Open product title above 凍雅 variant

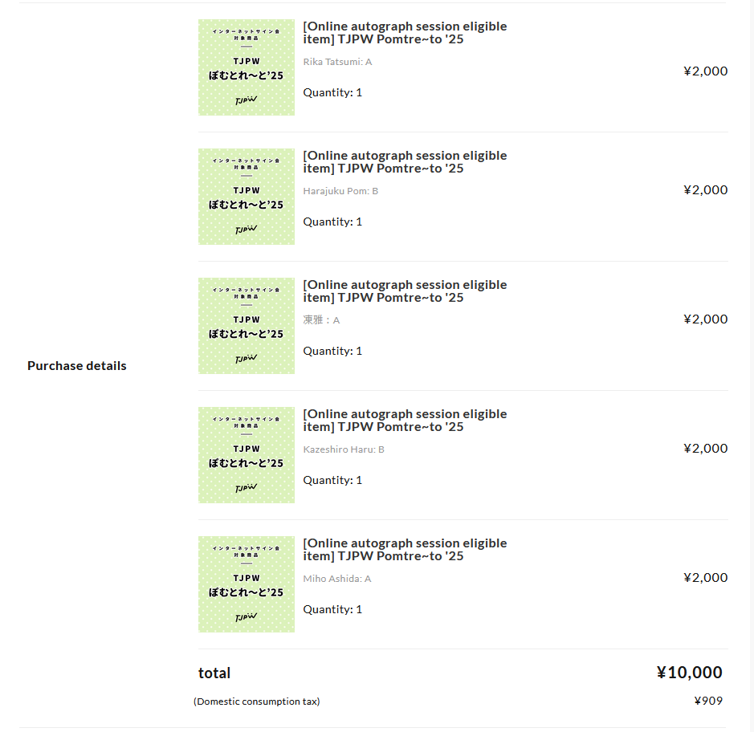(x=405, y=291)
